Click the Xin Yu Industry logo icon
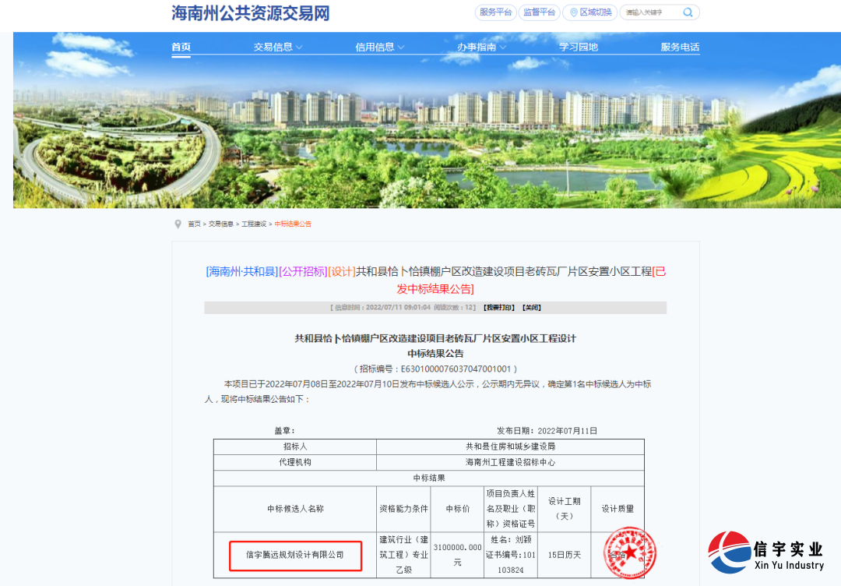 point(727,550)
